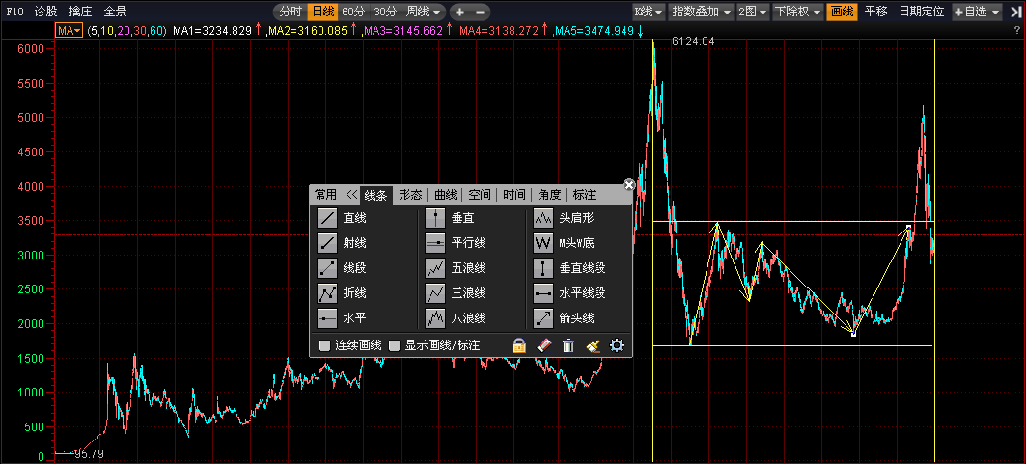Select the 头肩形 head-and-shoulders tool
This screenshot has height=464, width=1026.
click(564, 218)
